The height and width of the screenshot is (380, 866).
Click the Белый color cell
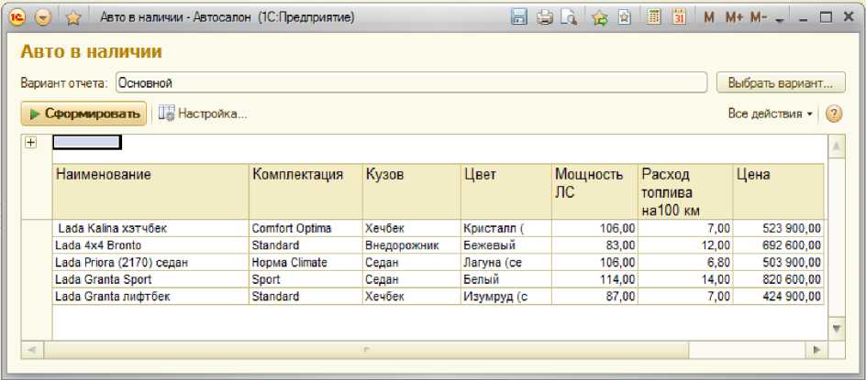[506, 279]
